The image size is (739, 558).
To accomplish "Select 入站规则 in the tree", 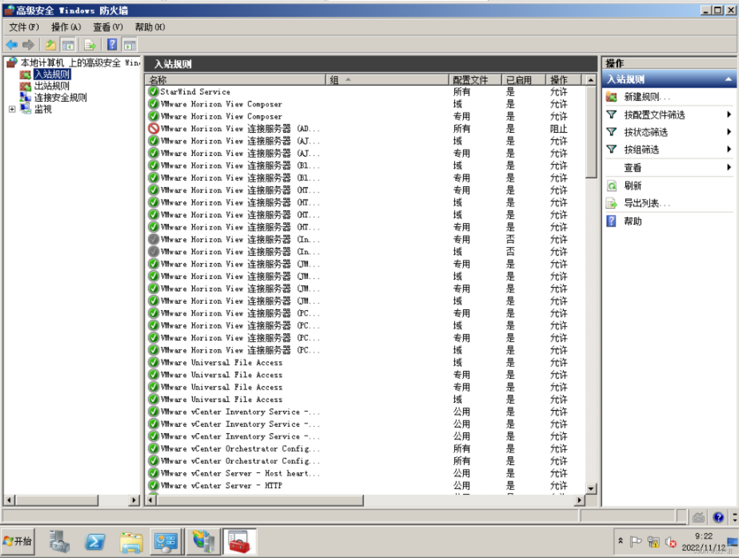I will (52, 74).
